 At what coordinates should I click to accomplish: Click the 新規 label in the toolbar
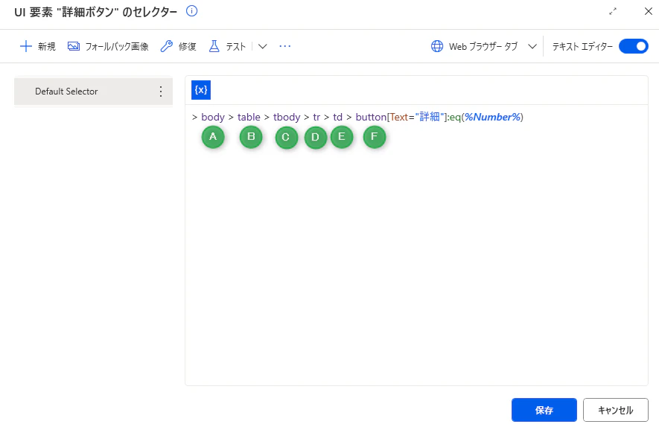[x=47, y=46]
